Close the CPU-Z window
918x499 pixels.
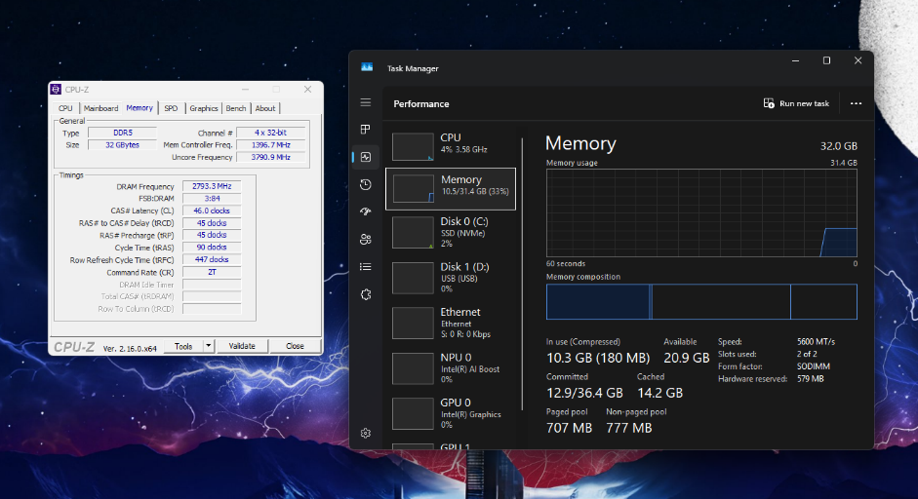point(307,89)
